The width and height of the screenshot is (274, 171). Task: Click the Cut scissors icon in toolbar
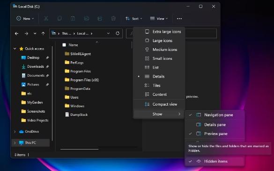tap(46, 19)
